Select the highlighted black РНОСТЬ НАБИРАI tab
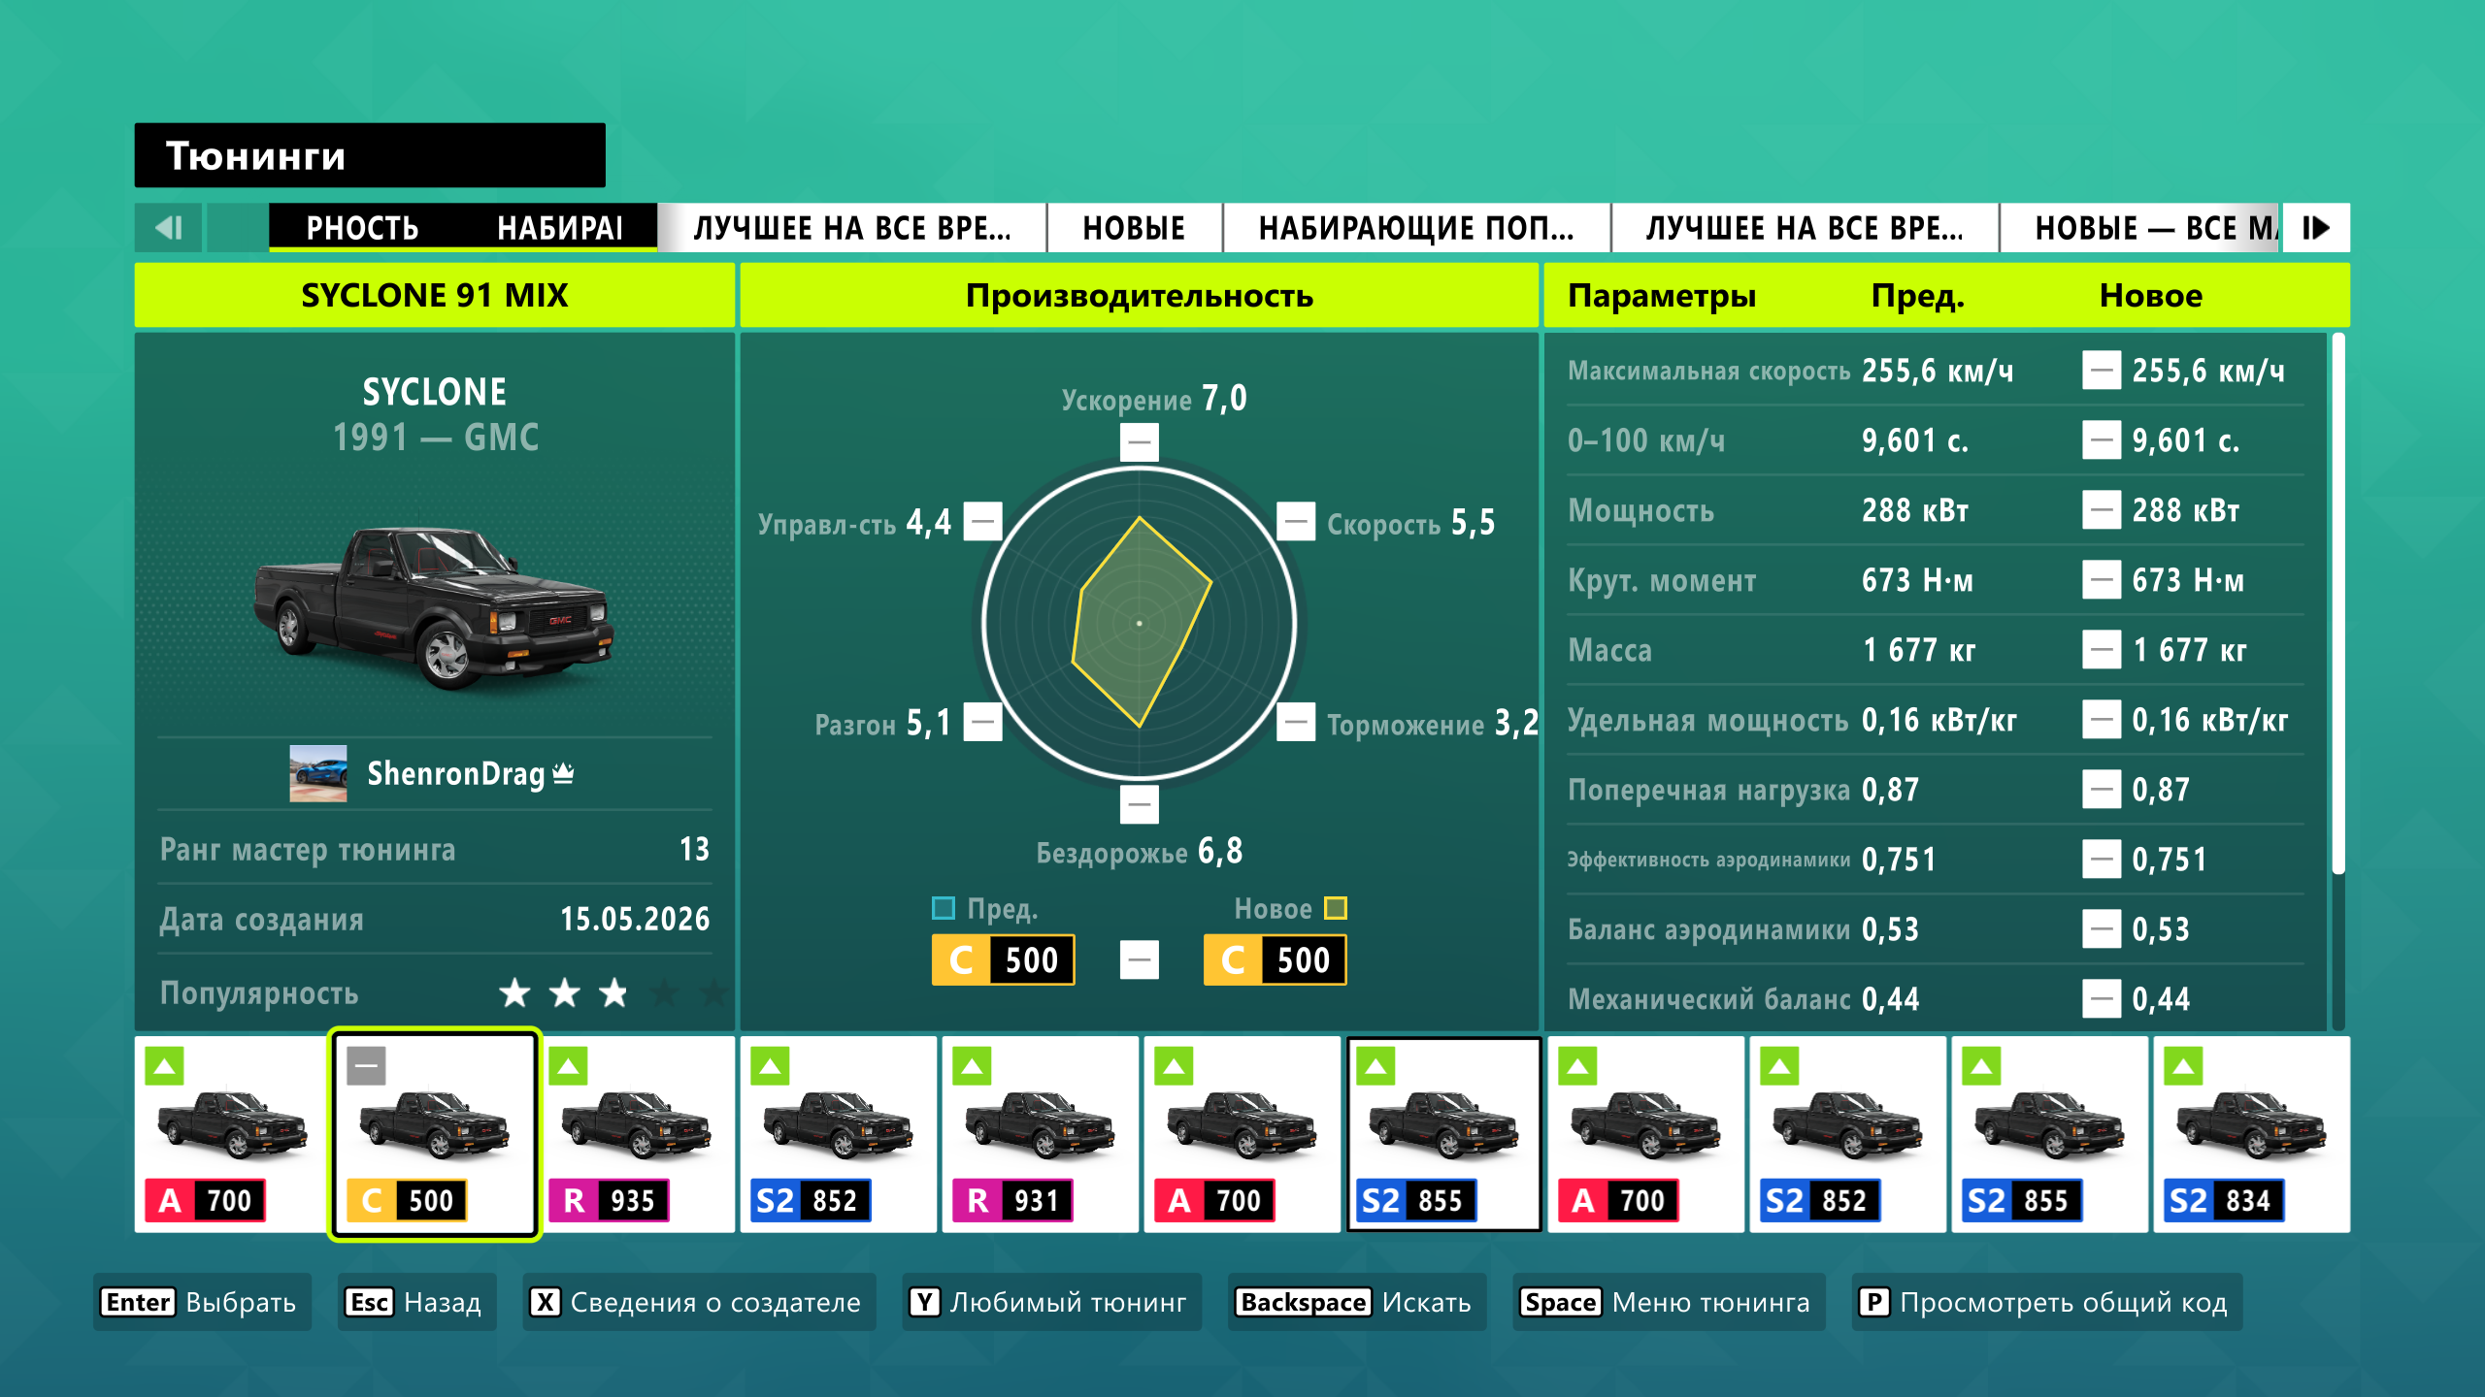 [x=463, y=228]
